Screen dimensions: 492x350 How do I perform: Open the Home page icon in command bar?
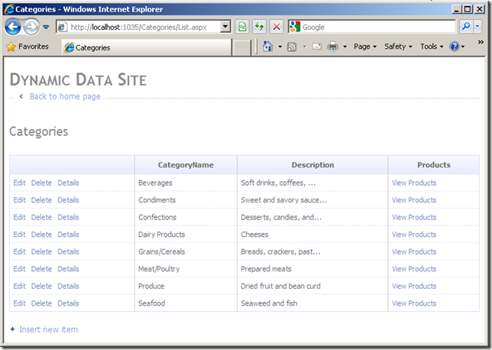pos(267,47)
